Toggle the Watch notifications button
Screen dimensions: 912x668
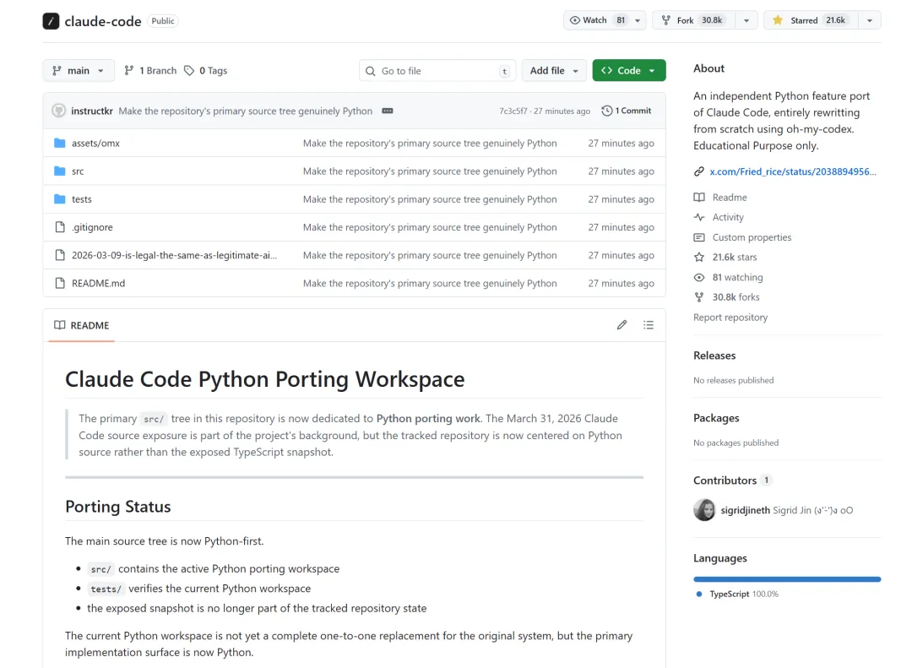coord(597,20)
